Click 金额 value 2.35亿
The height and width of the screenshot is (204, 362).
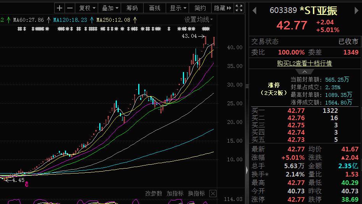pos(348,166)
